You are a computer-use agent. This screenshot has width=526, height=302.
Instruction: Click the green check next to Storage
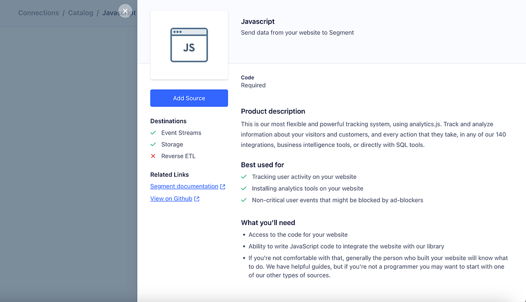coord(153,144)
